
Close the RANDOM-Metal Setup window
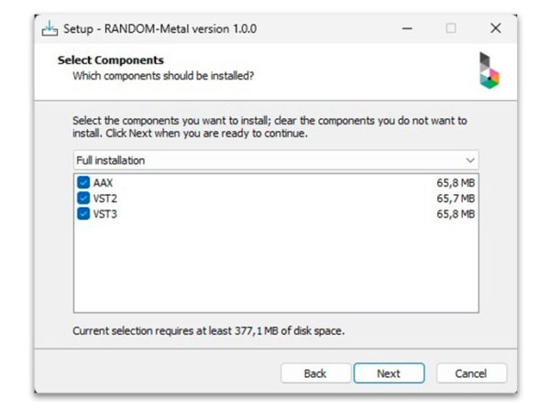tap(495, 28)
